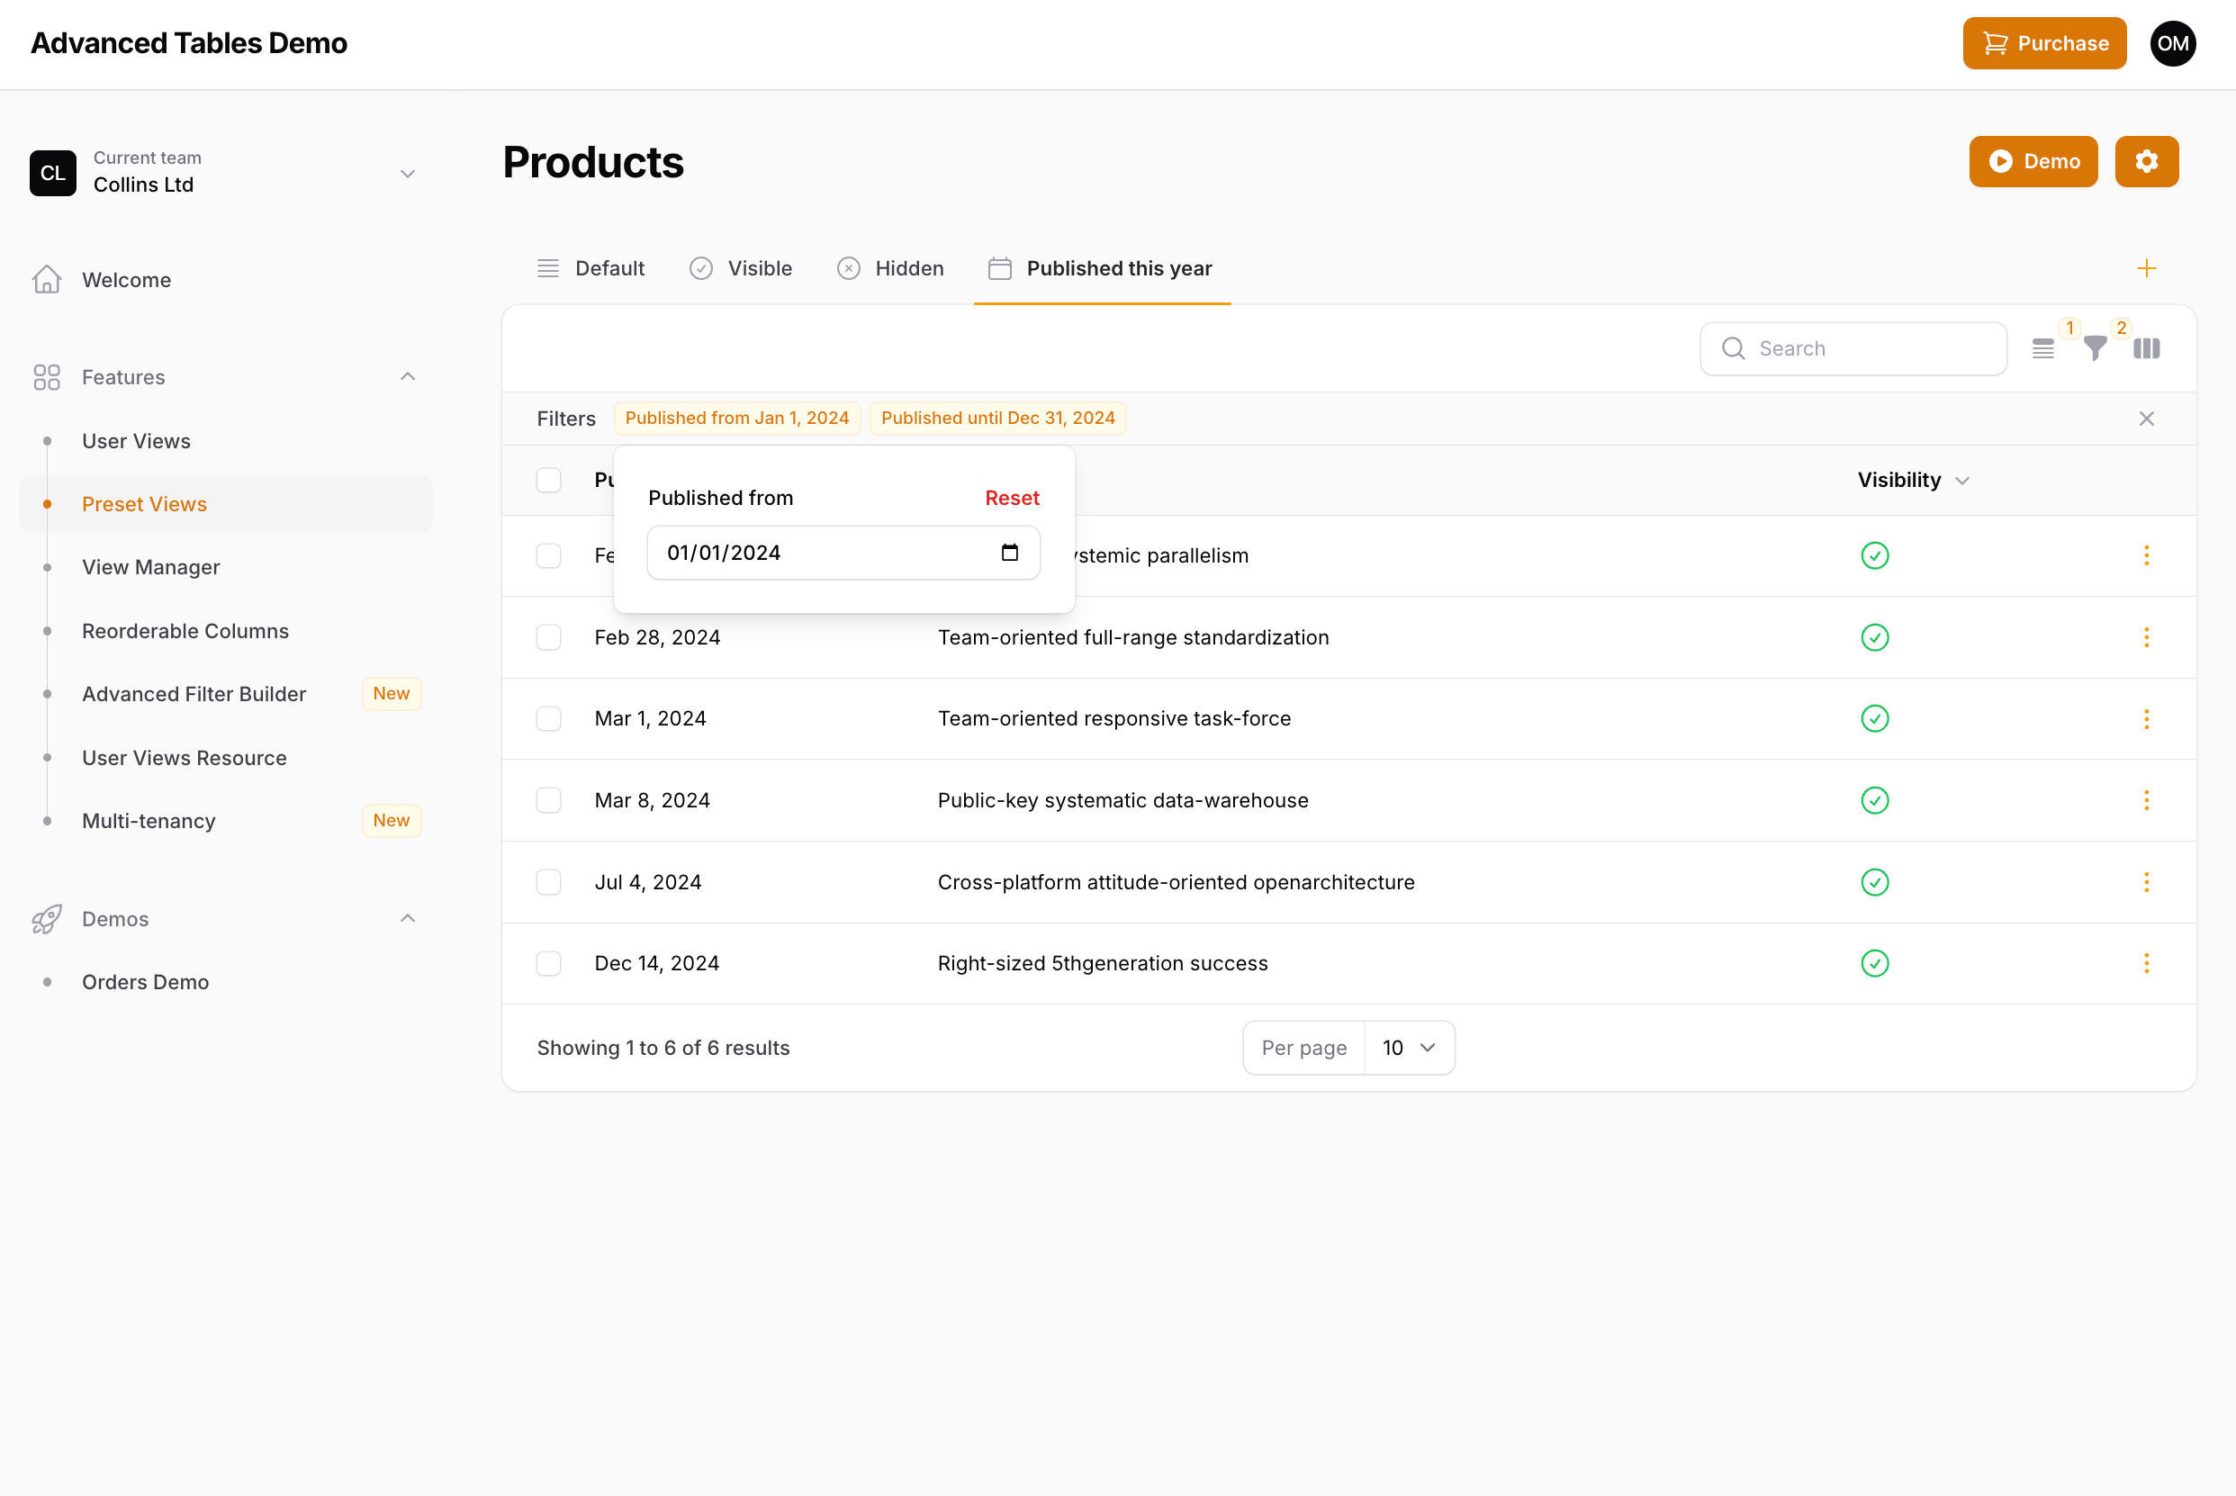Open the grouping lines icon in the toolbar

2042,349
